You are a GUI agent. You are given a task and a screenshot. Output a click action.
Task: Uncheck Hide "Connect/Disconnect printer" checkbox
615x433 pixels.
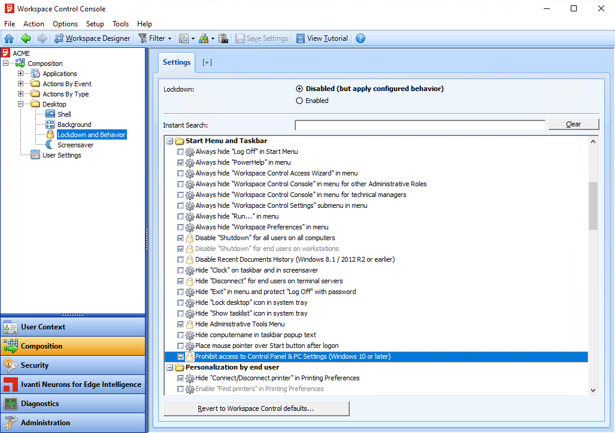180,378
